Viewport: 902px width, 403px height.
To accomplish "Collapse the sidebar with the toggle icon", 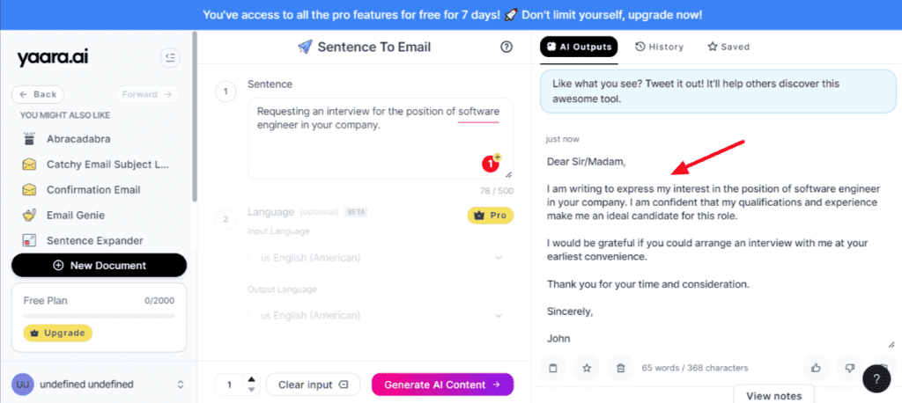I will 170,57.
